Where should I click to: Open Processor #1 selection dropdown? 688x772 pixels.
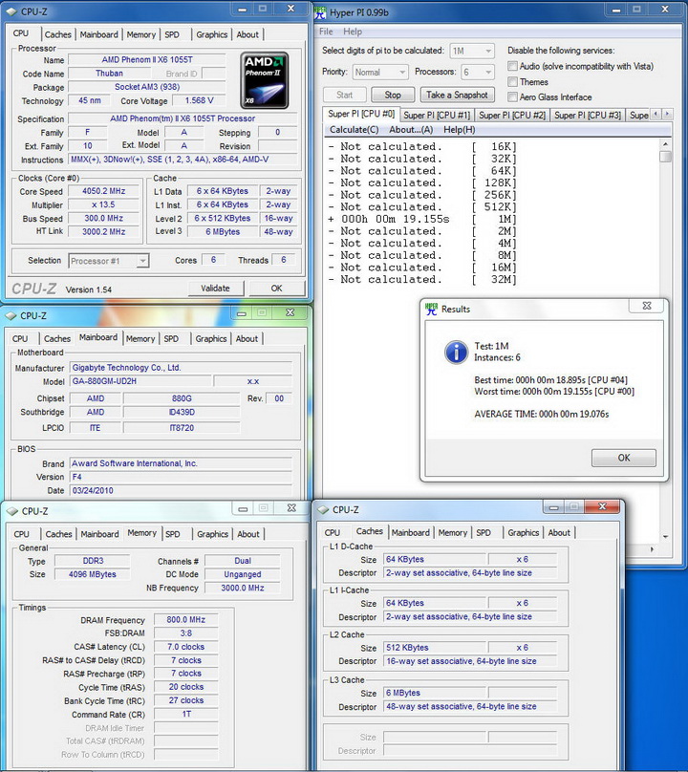(108, 261)
